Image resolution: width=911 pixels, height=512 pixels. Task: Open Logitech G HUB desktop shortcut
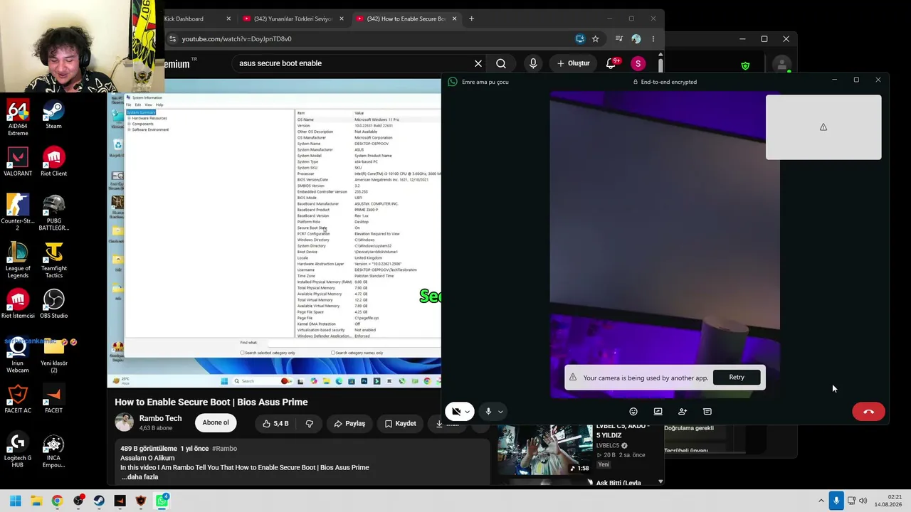[x=18, y=449]
